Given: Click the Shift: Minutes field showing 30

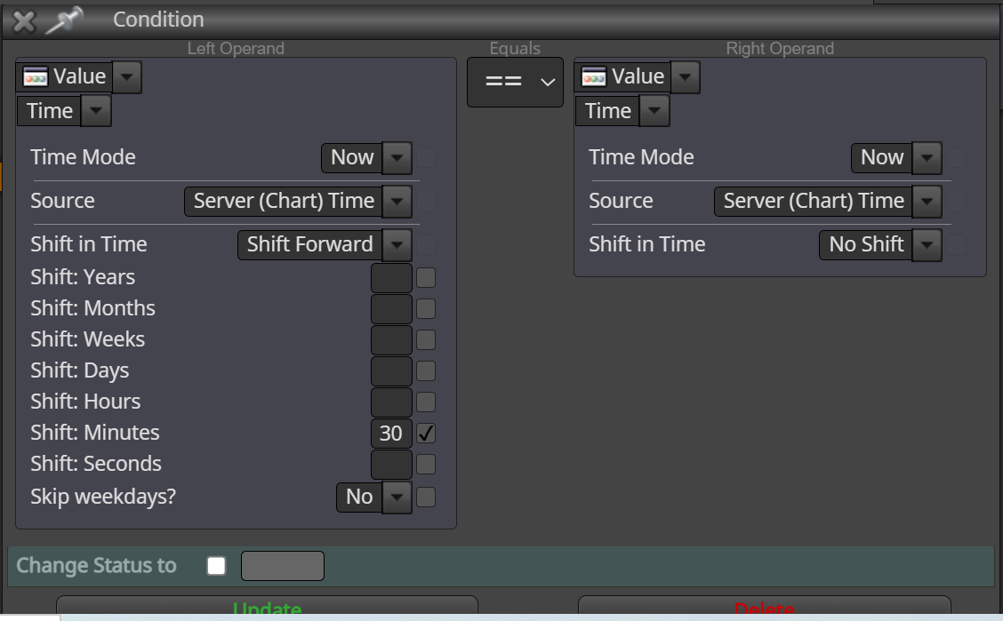Looking at the screenshot, I should coord(391,434).
